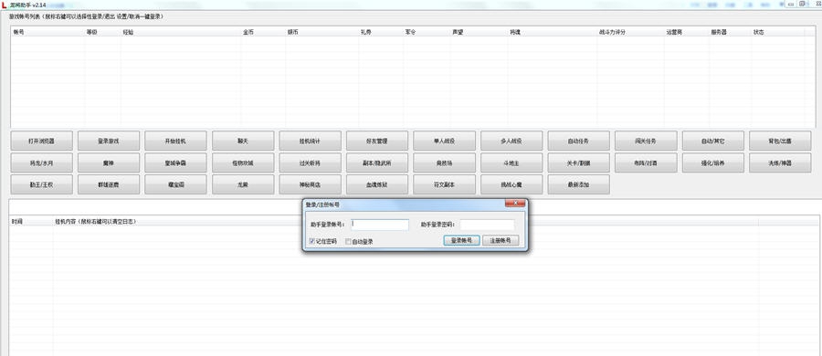Open the 聊天 chat panel
The image size is (822, 356).
coord(243,141)
